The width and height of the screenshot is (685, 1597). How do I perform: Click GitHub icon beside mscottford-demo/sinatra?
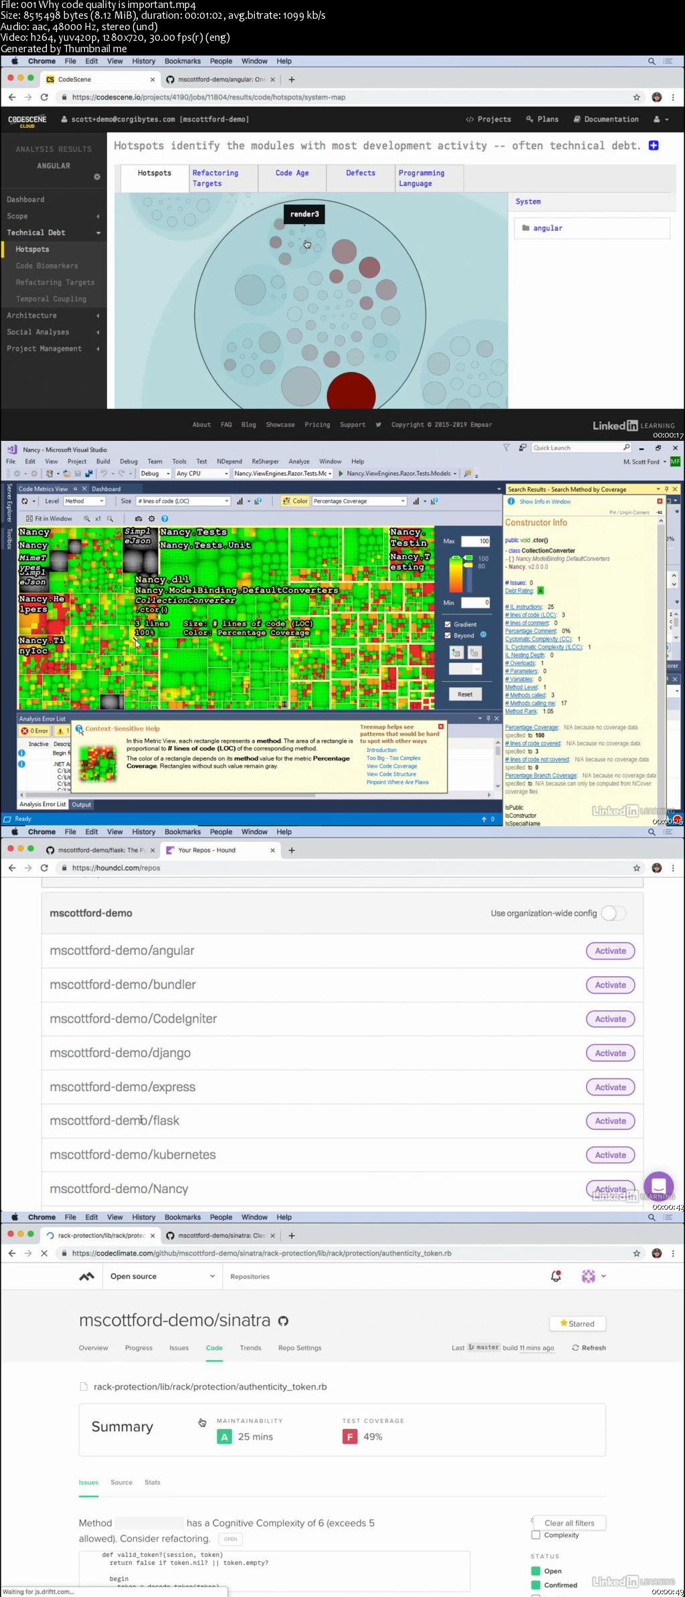click(283, 1321)
